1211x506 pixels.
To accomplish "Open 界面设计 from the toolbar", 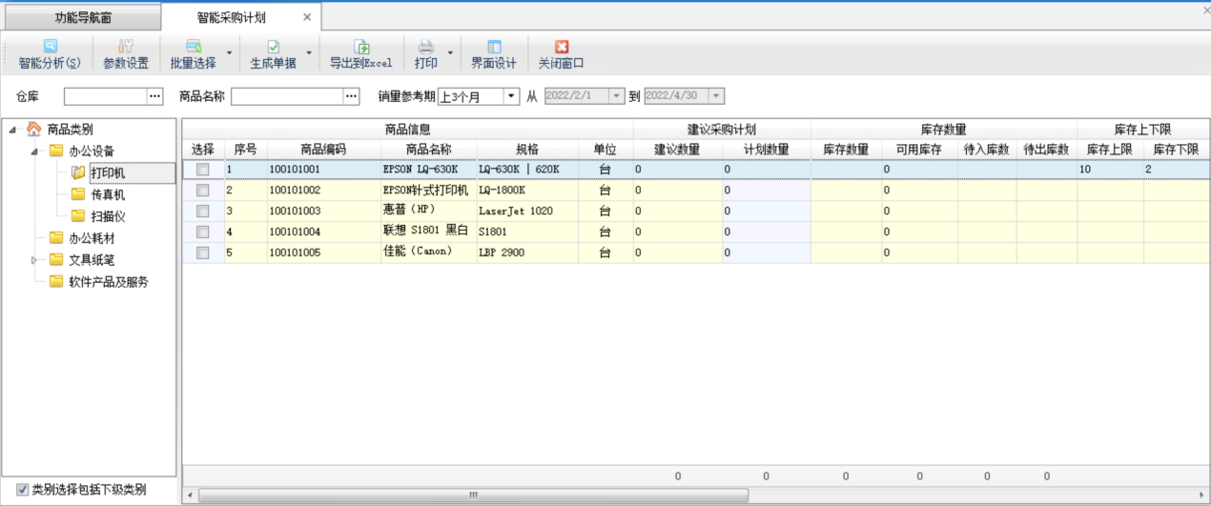I will coord(493,47).
